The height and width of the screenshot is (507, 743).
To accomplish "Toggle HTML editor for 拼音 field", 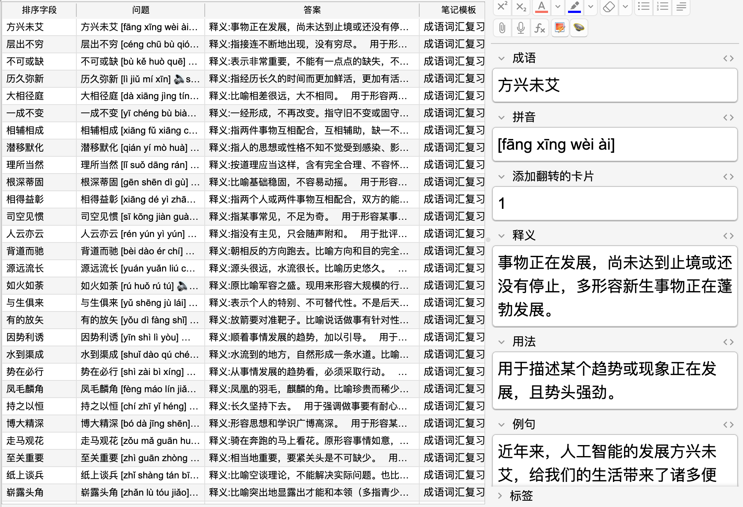I will [728, 118].
